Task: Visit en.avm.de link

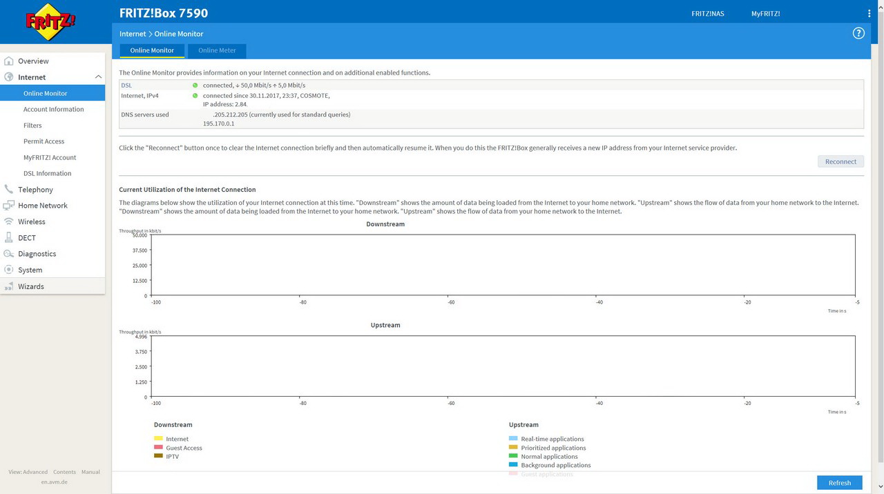Action: pyautogui.click(x=54, y=482)
